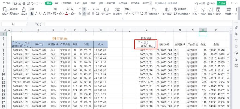Click the Paste (粘贴) clipboard icon
240x109 pixels.
(x=5, y=10)
